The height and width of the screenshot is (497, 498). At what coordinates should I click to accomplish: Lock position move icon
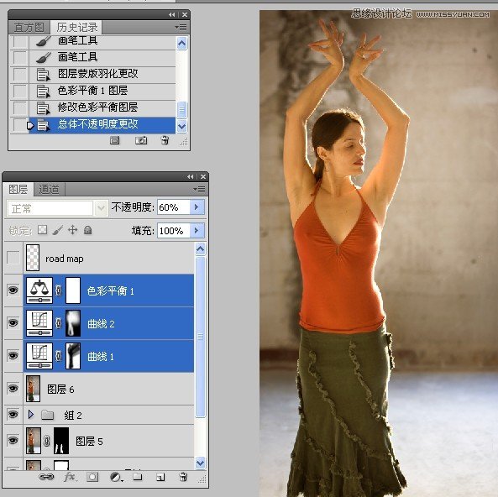click(x=73, y=229)
